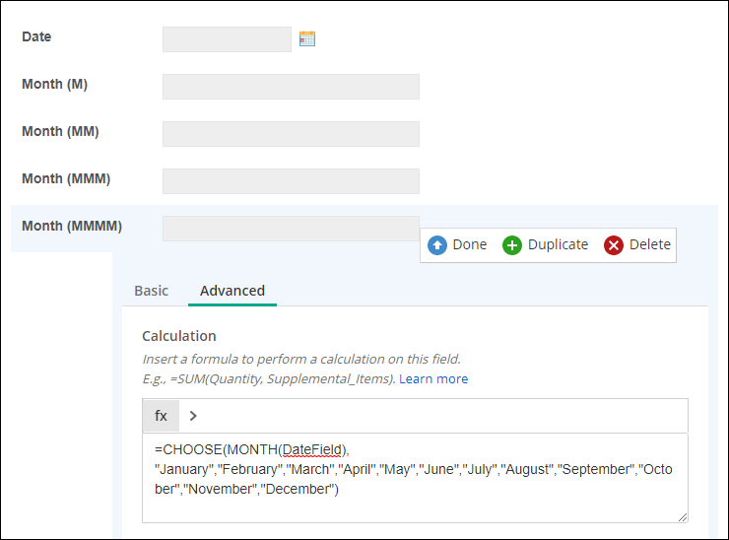Viewport: 729px width, 540px height.
Task: Click the Duplicate button label
Action: coord(558,244)
